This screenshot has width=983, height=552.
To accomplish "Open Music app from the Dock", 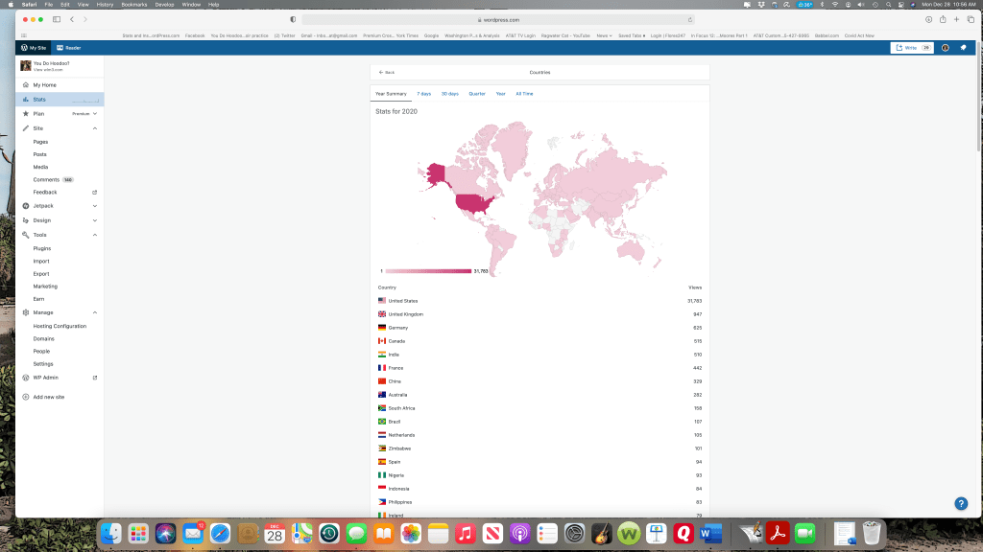I will pyautogui.click(x=466, y=533).
